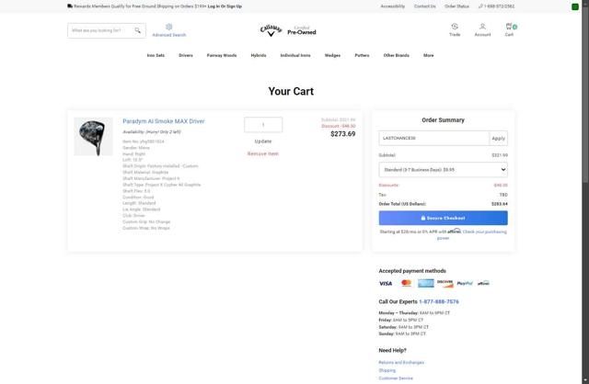Open the Order Status link
The height and width of the screenshot is (384, 589).
click(x=456, y=6)
